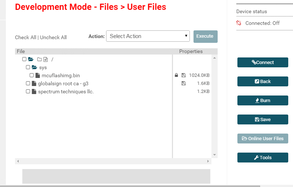Click the file icon of spectrum techniques llc.

(34, 91)
